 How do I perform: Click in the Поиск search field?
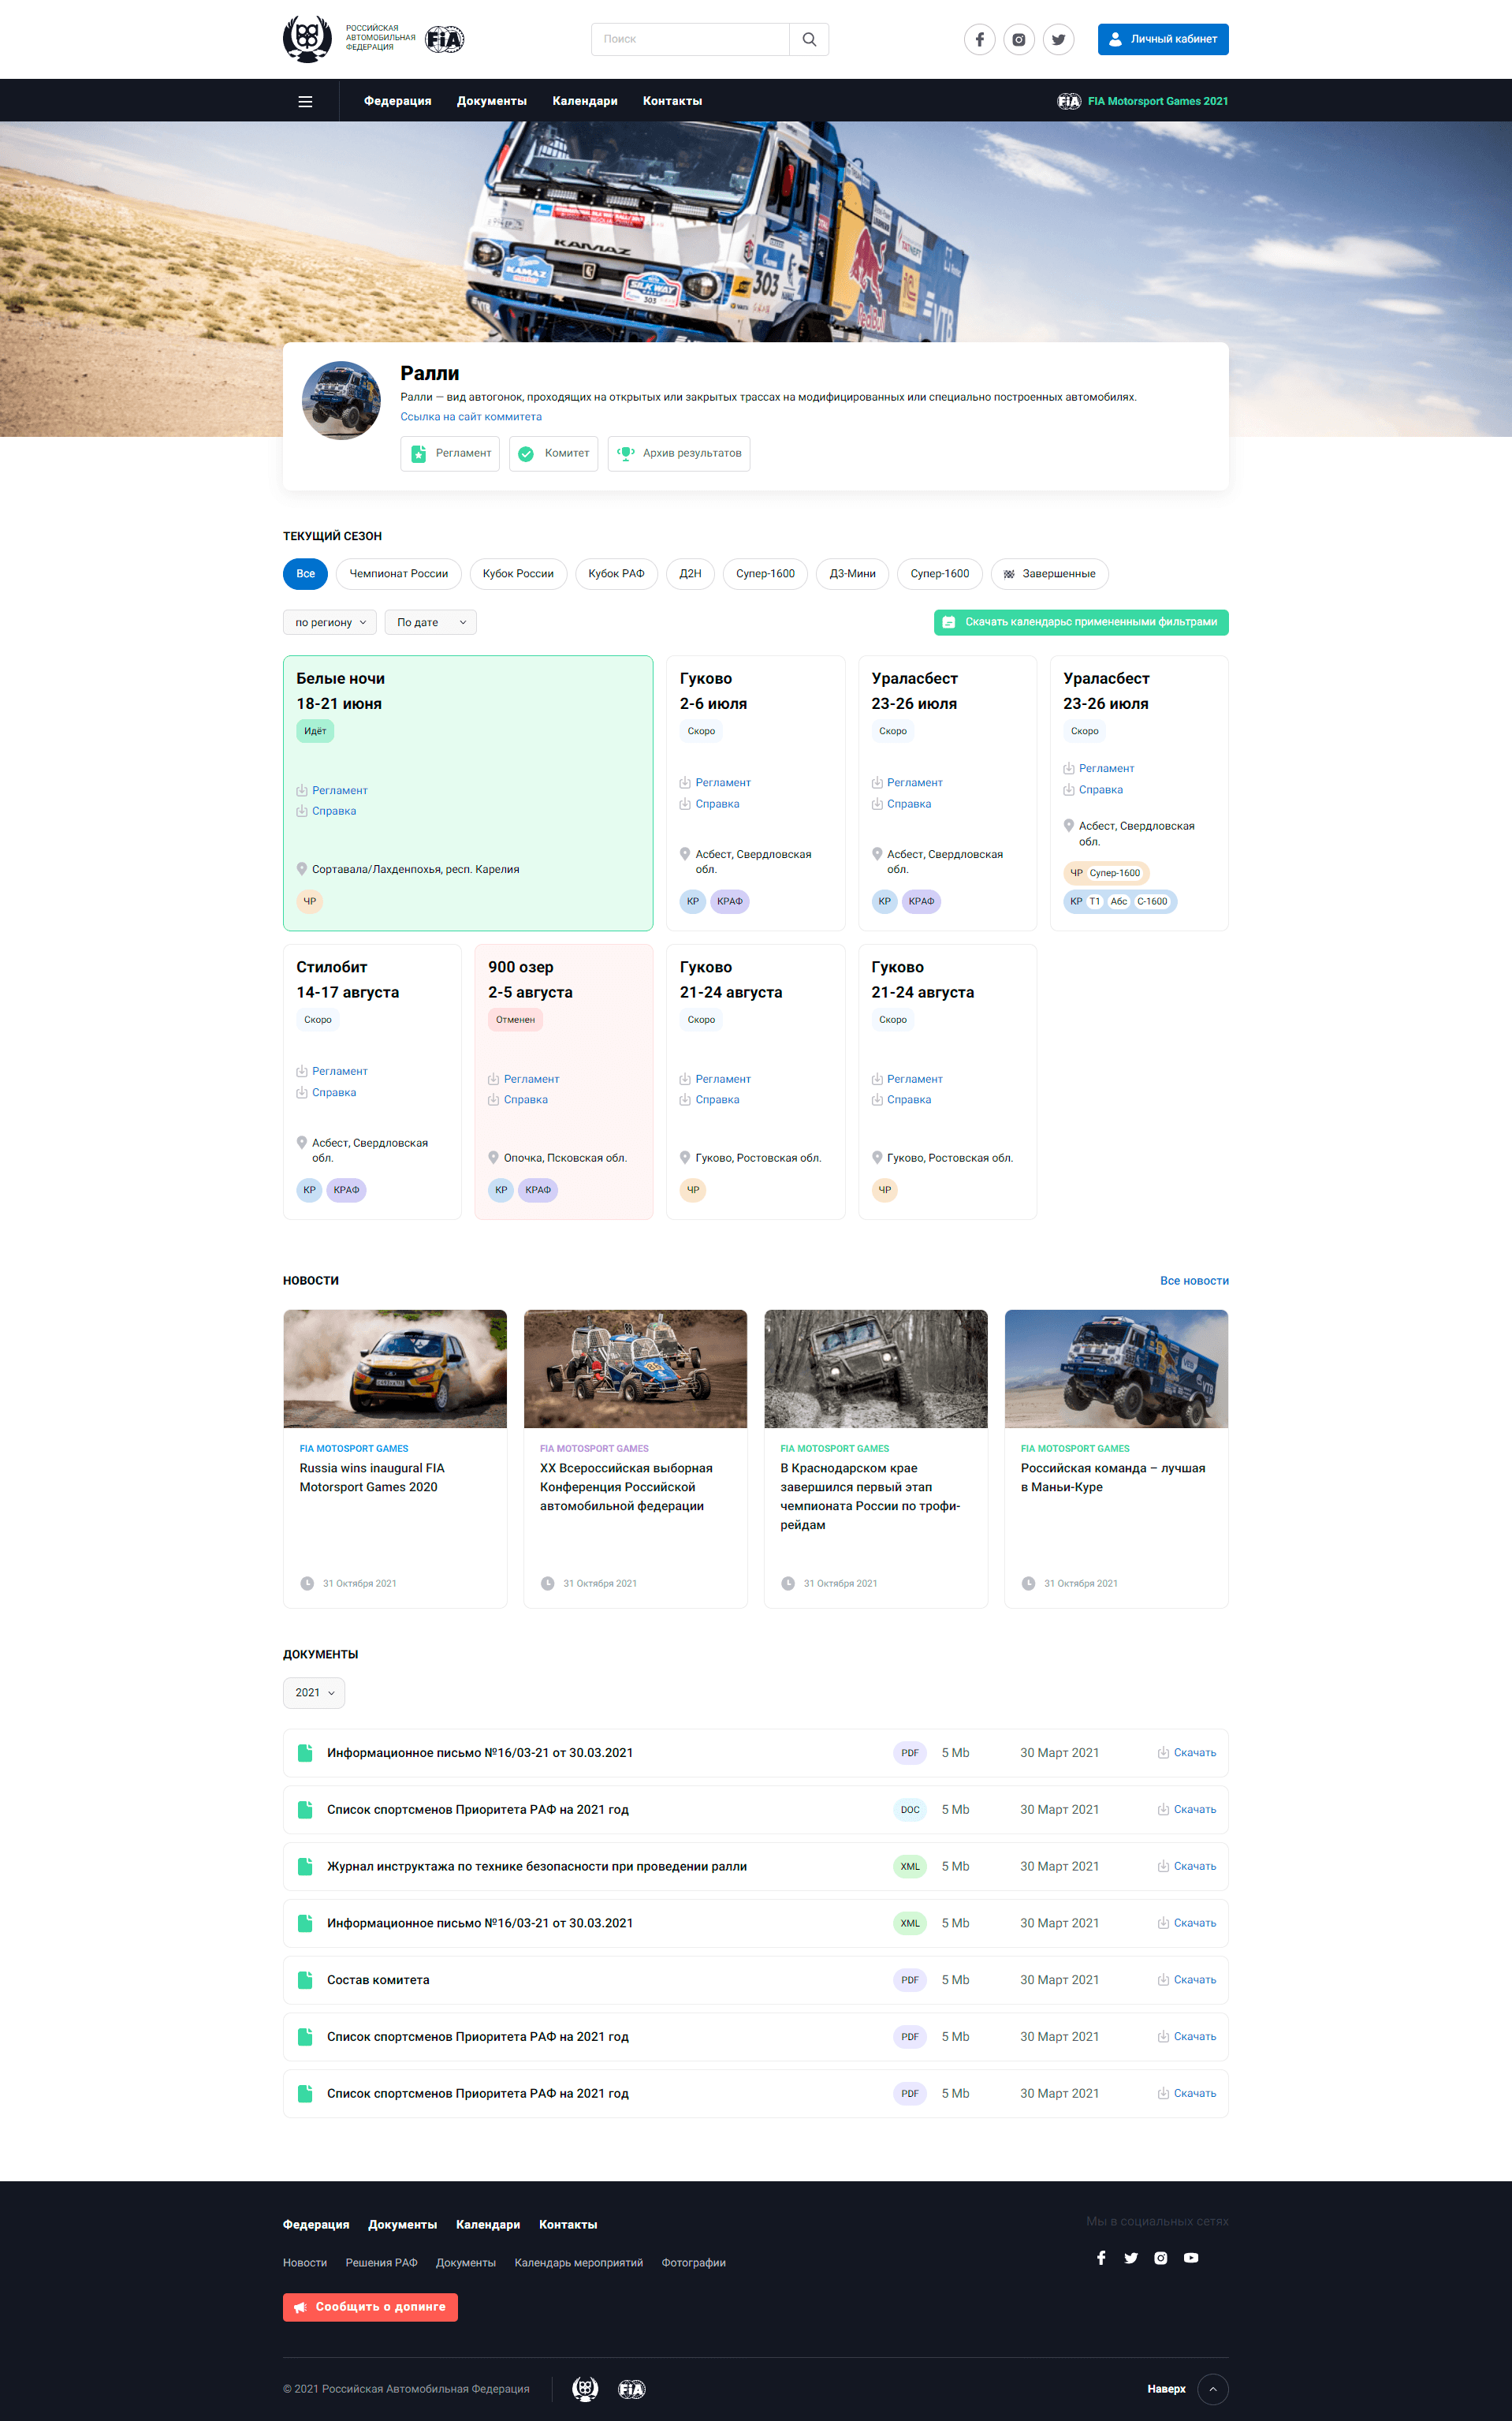(690, 39)
